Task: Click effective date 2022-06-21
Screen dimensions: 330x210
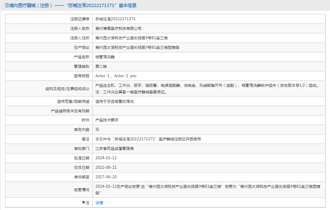Action: (x=106, y=167)
